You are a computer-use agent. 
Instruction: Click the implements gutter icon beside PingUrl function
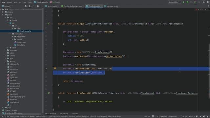coord(48,24)
